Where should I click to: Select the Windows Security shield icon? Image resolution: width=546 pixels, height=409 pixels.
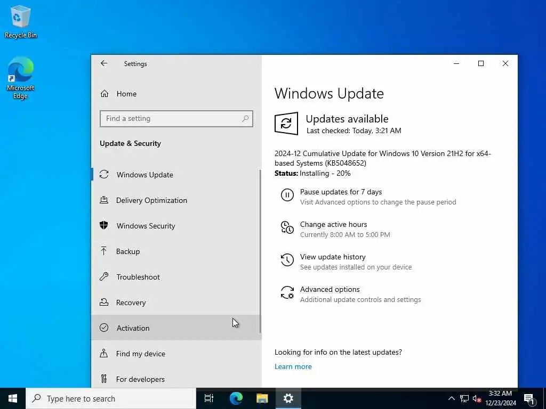[x=104, y=225]
